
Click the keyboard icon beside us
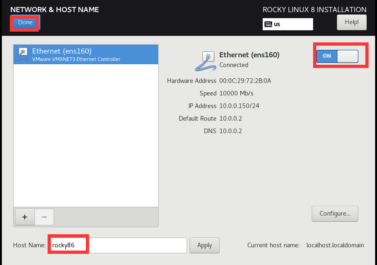pos(268,24)
